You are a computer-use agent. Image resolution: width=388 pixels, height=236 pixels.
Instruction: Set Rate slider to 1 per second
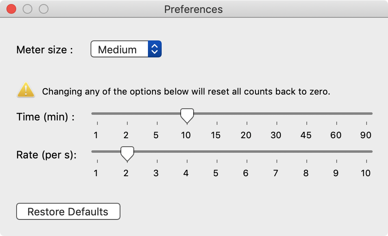click(x=97, y=152)
